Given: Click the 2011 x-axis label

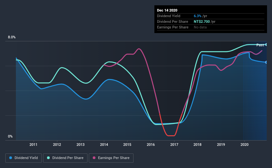Looking at the screenshot, I should [33, 145].
